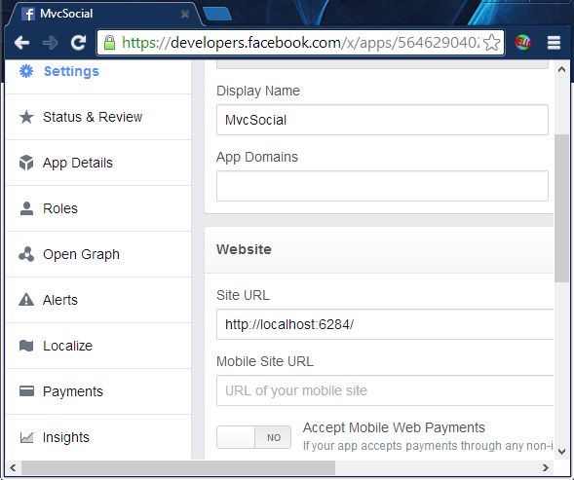
Task: Click the horizontal scrollbar right arrow
Action: [x=546, y=467]
